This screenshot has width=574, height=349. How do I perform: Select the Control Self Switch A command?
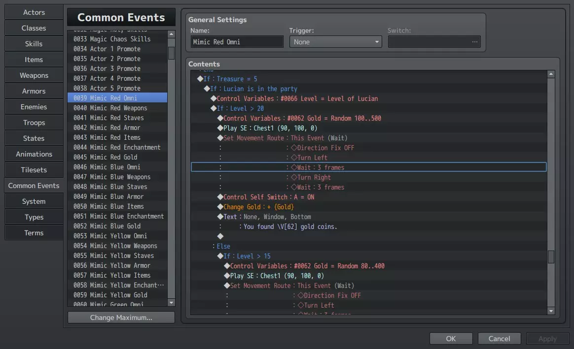(x=269, y=197)
